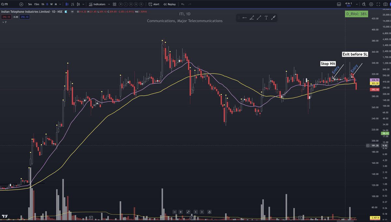
Task: Open indicator templates grid icon
Action: click(115, 4)
